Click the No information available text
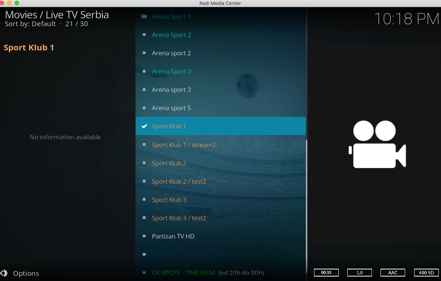This screenshot has height=281, width=441. coord(65,137)
